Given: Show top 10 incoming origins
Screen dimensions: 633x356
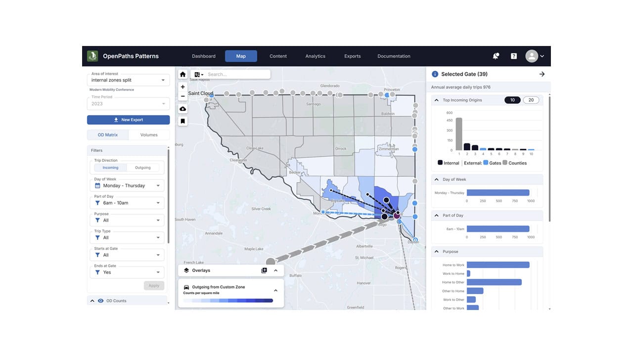Looking at the screenshot, I should [512, 100].
